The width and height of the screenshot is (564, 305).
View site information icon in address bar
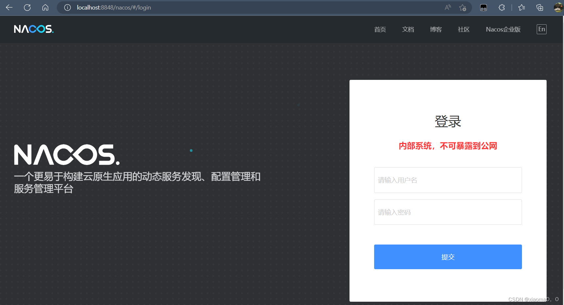point(67,8)
